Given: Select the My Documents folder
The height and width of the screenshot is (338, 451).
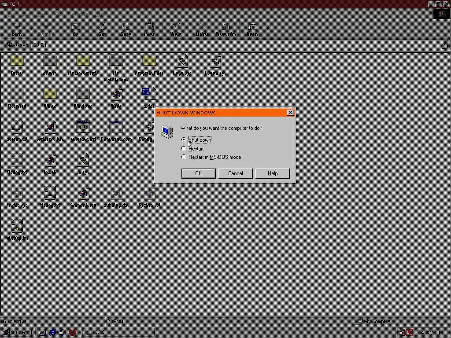Looking at the screenshot, I should (x=83, y=65).
